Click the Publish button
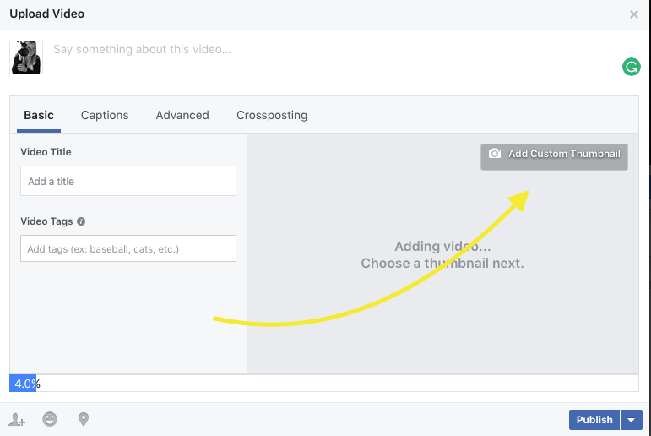This screenshot has height=436, width=651. pyautogui.click(x=594, y=420)
